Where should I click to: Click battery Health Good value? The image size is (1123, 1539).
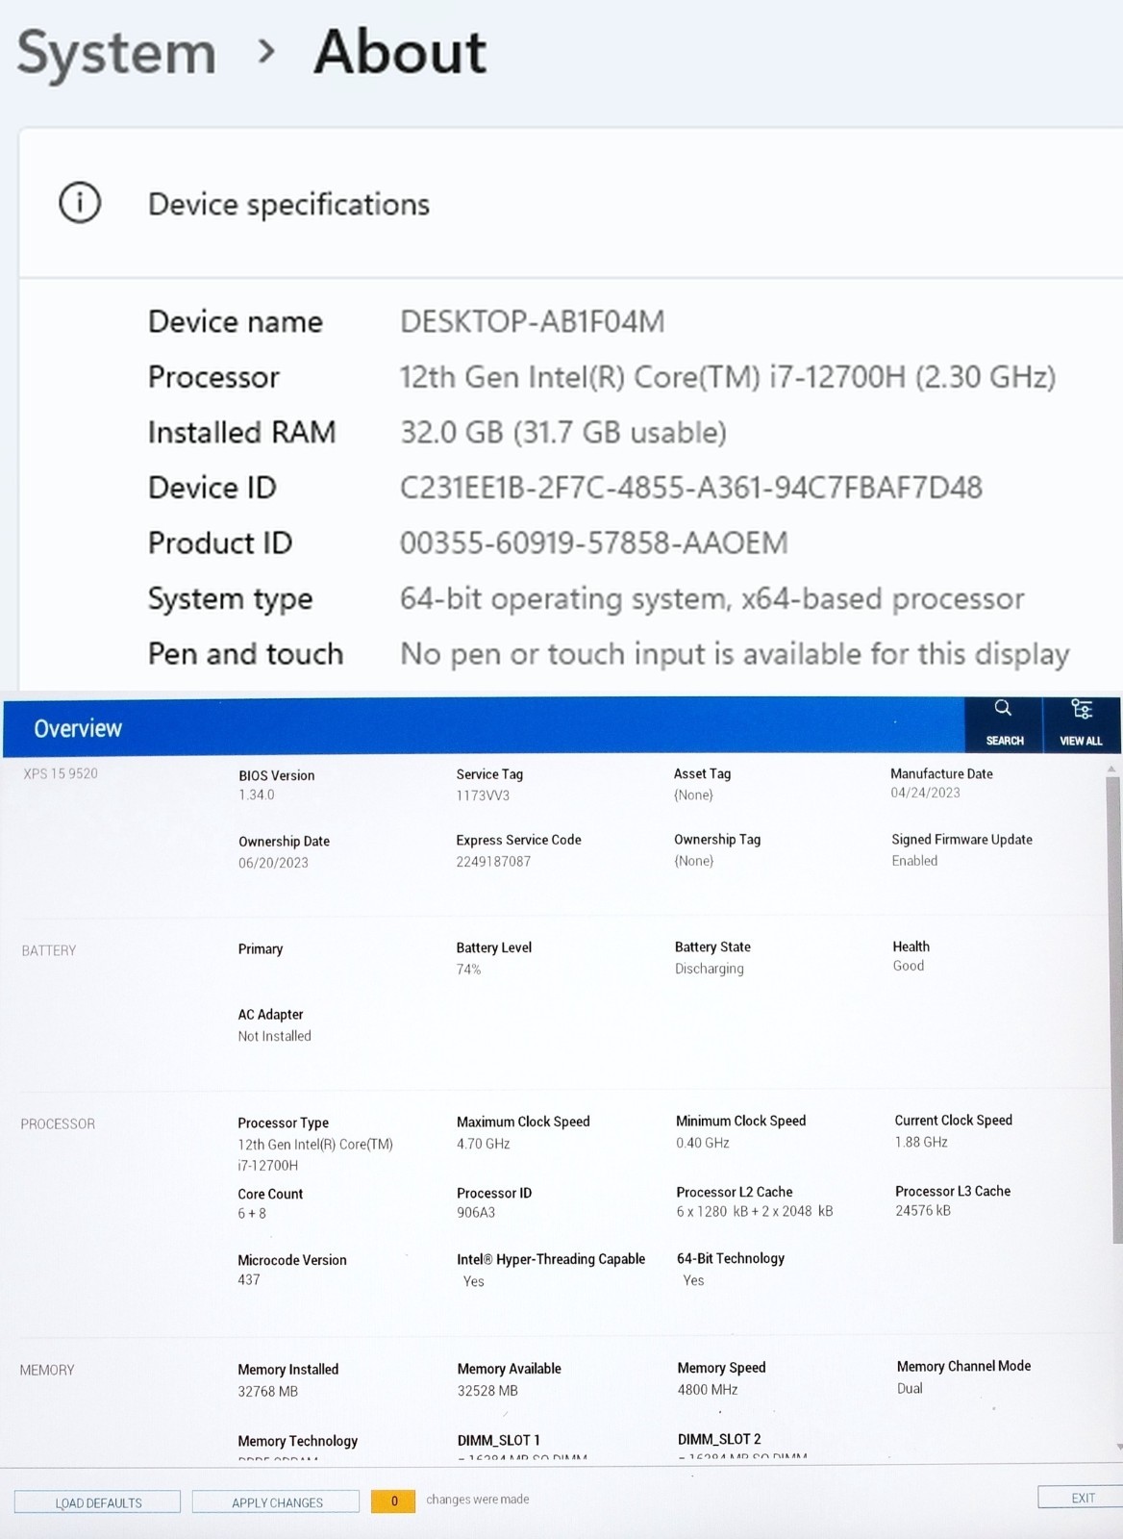coord(909,966)
